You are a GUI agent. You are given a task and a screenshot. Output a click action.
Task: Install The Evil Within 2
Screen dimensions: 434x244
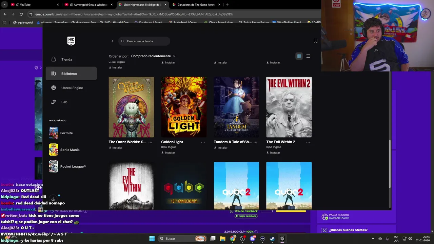273,153
